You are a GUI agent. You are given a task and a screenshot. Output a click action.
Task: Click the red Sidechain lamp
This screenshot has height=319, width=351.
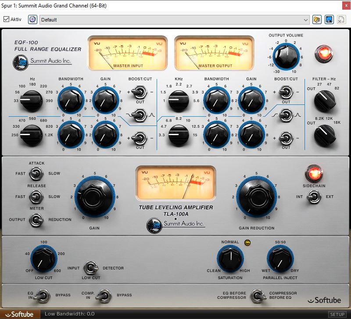[x=314, y=173]
